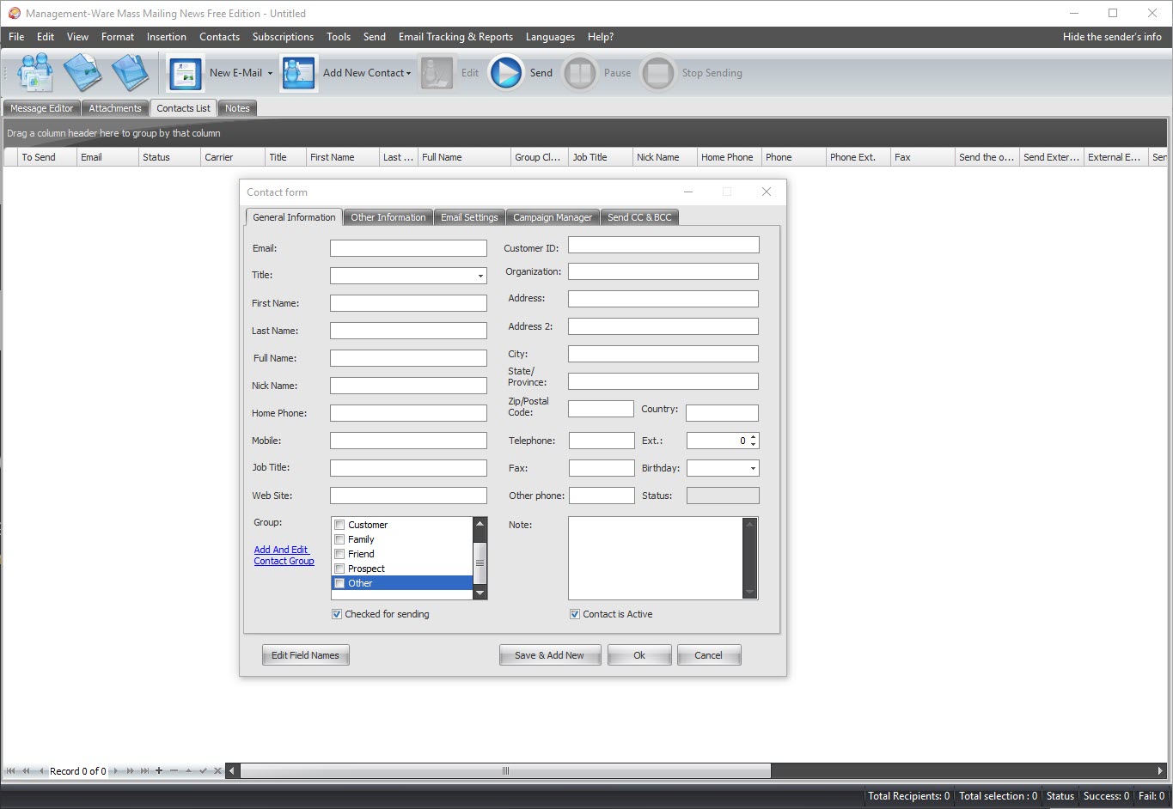Click the horizontal scrollbar of contacts grid
This screenshot has height=809, width=1173.
pyautogui.click(x=504, y=770)
